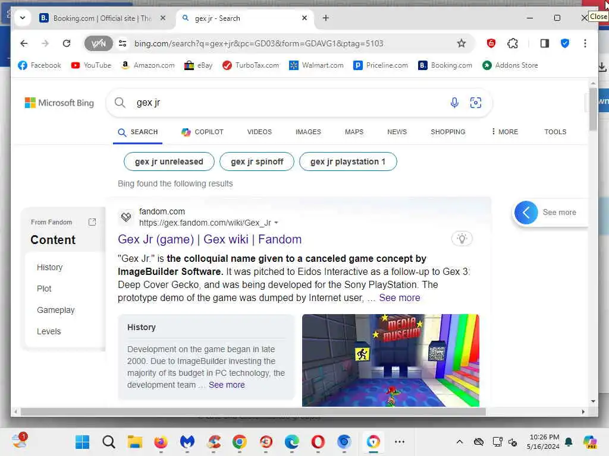Switch to the MAPS tab
This screenshot has height=456, width=609.
click(x=354, y=132)
